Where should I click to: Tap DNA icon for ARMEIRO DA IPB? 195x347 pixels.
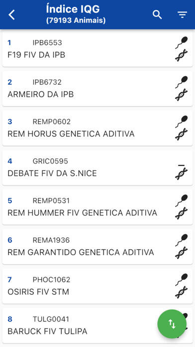pos(181,95)
